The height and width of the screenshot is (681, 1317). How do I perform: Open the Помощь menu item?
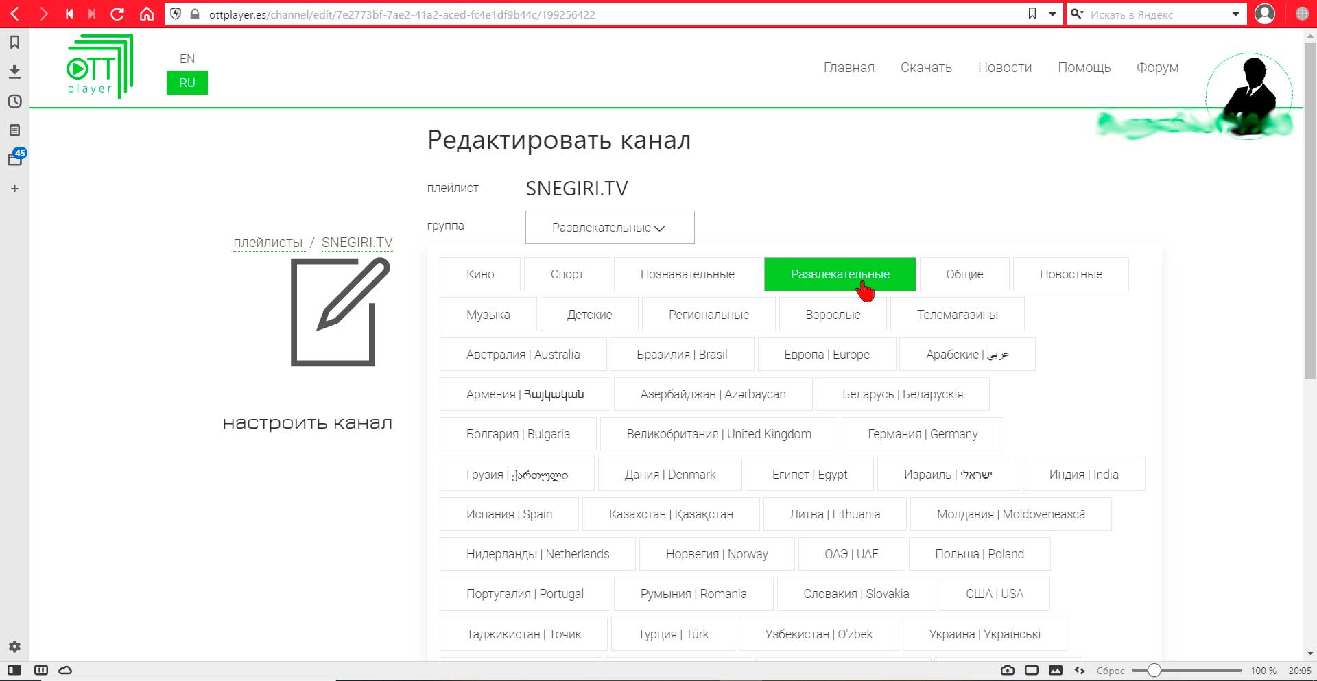point(1084,67)
